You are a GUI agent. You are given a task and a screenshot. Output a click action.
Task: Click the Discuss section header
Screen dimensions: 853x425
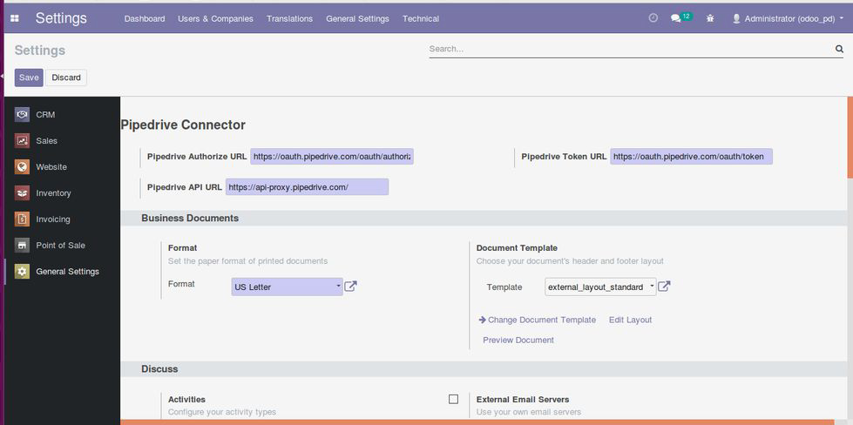coord(159,368)
